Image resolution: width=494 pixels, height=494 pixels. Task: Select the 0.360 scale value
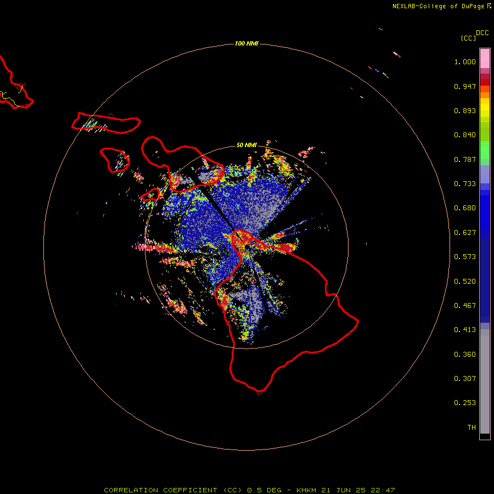465,355
